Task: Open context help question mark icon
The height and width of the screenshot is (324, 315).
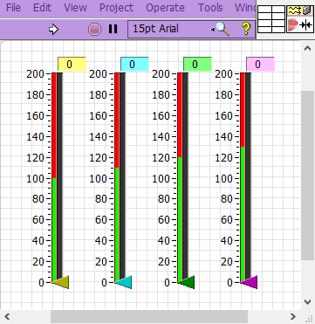Action: click(246, 29)
